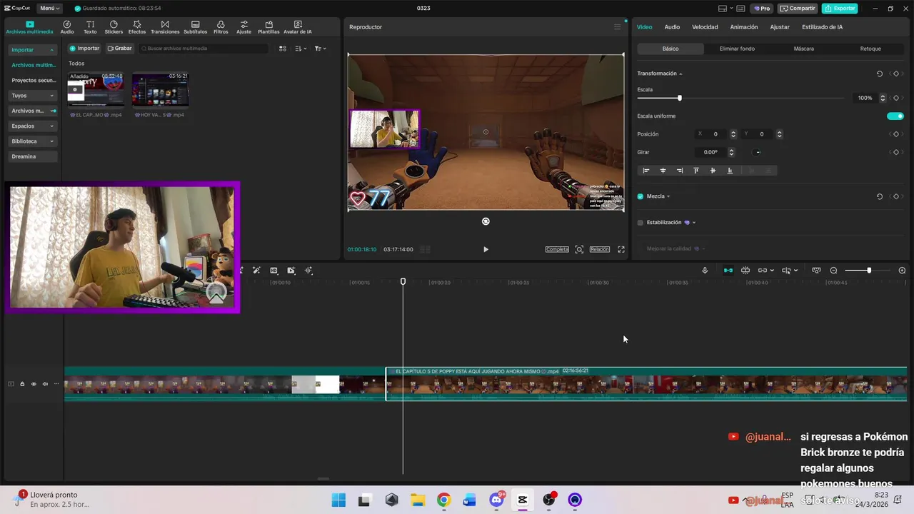Click the timeline zoom in icon
The width and height of the screenshot is (914, 514).
coord(902,271)
